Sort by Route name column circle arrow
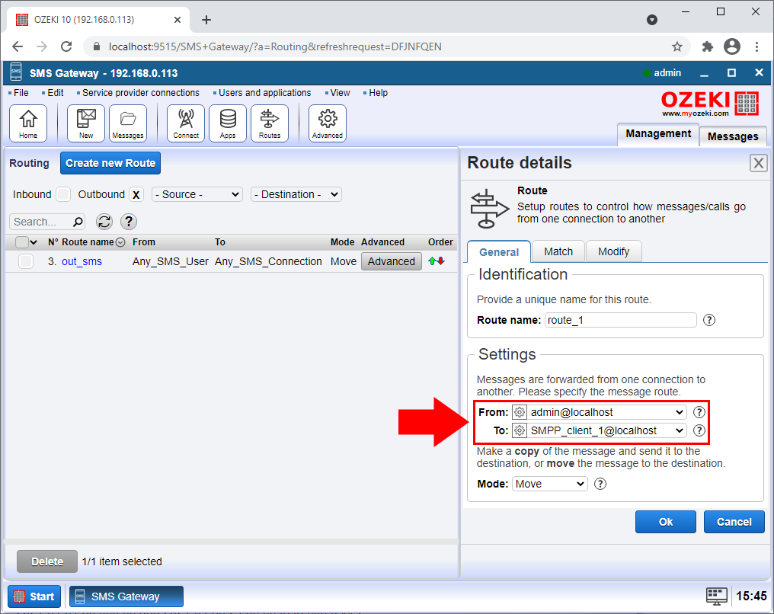Screen dimensions: 774x614 pos(120,242)
